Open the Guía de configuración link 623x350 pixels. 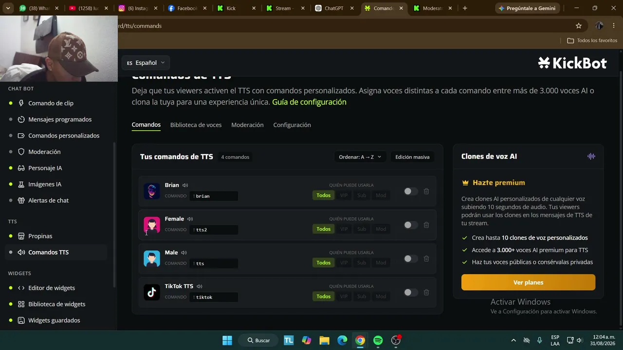tap(309, 102)
